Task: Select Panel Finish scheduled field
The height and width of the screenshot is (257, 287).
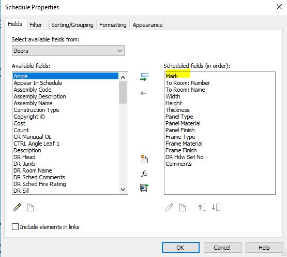Action: click(220, 130)
